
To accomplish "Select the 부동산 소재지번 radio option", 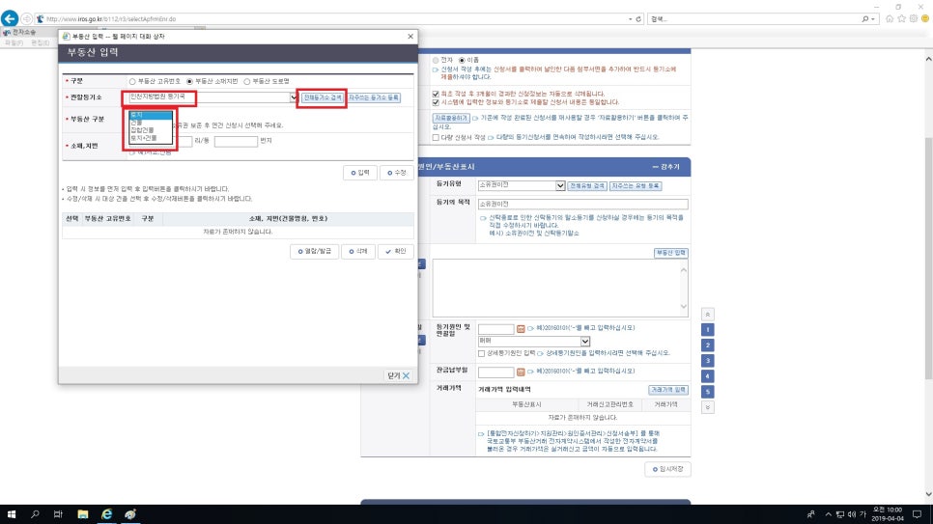I will 189,81.
